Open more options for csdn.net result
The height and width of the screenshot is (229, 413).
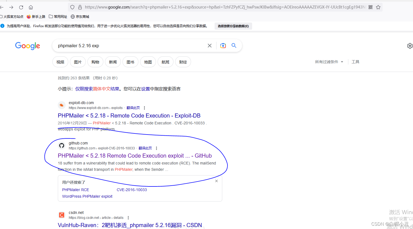[x=128, y=218]
